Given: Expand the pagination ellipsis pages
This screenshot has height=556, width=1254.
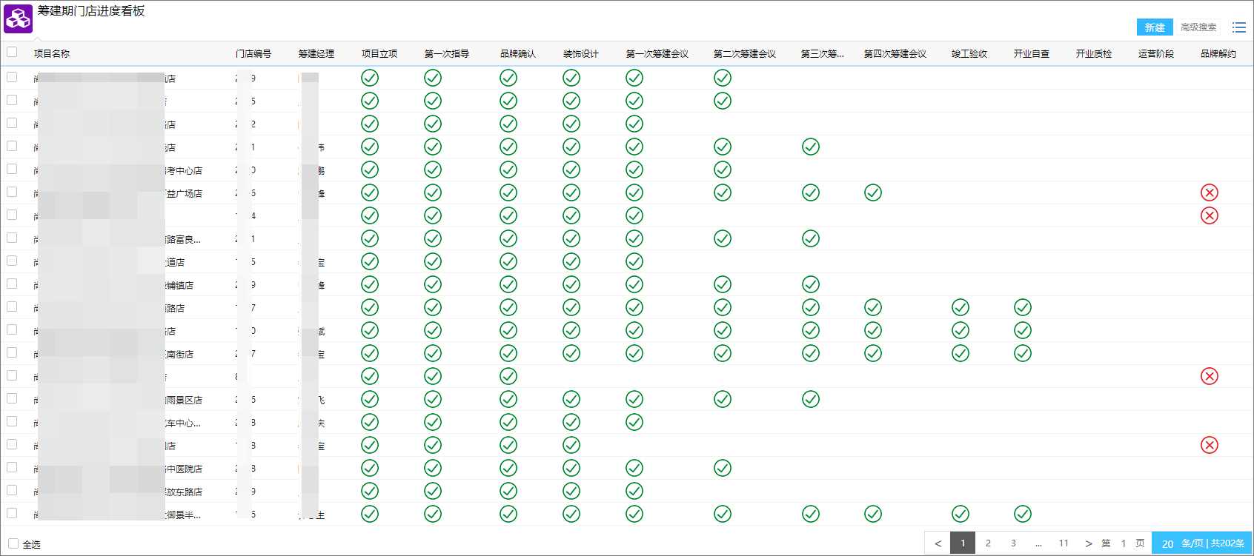Looking at the screenshot, I should [x=1038, y=543].
